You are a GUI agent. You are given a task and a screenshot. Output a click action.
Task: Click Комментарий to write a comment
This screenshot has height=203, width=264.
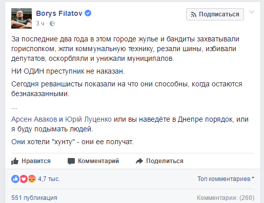click(93, 161)
